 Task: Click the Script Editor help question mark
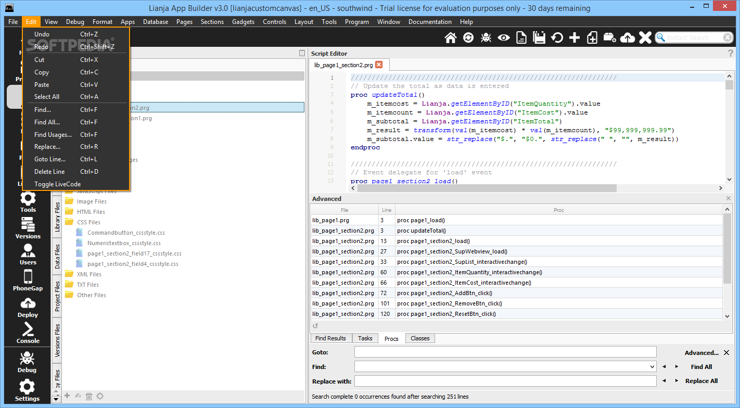tap(730, 54)
